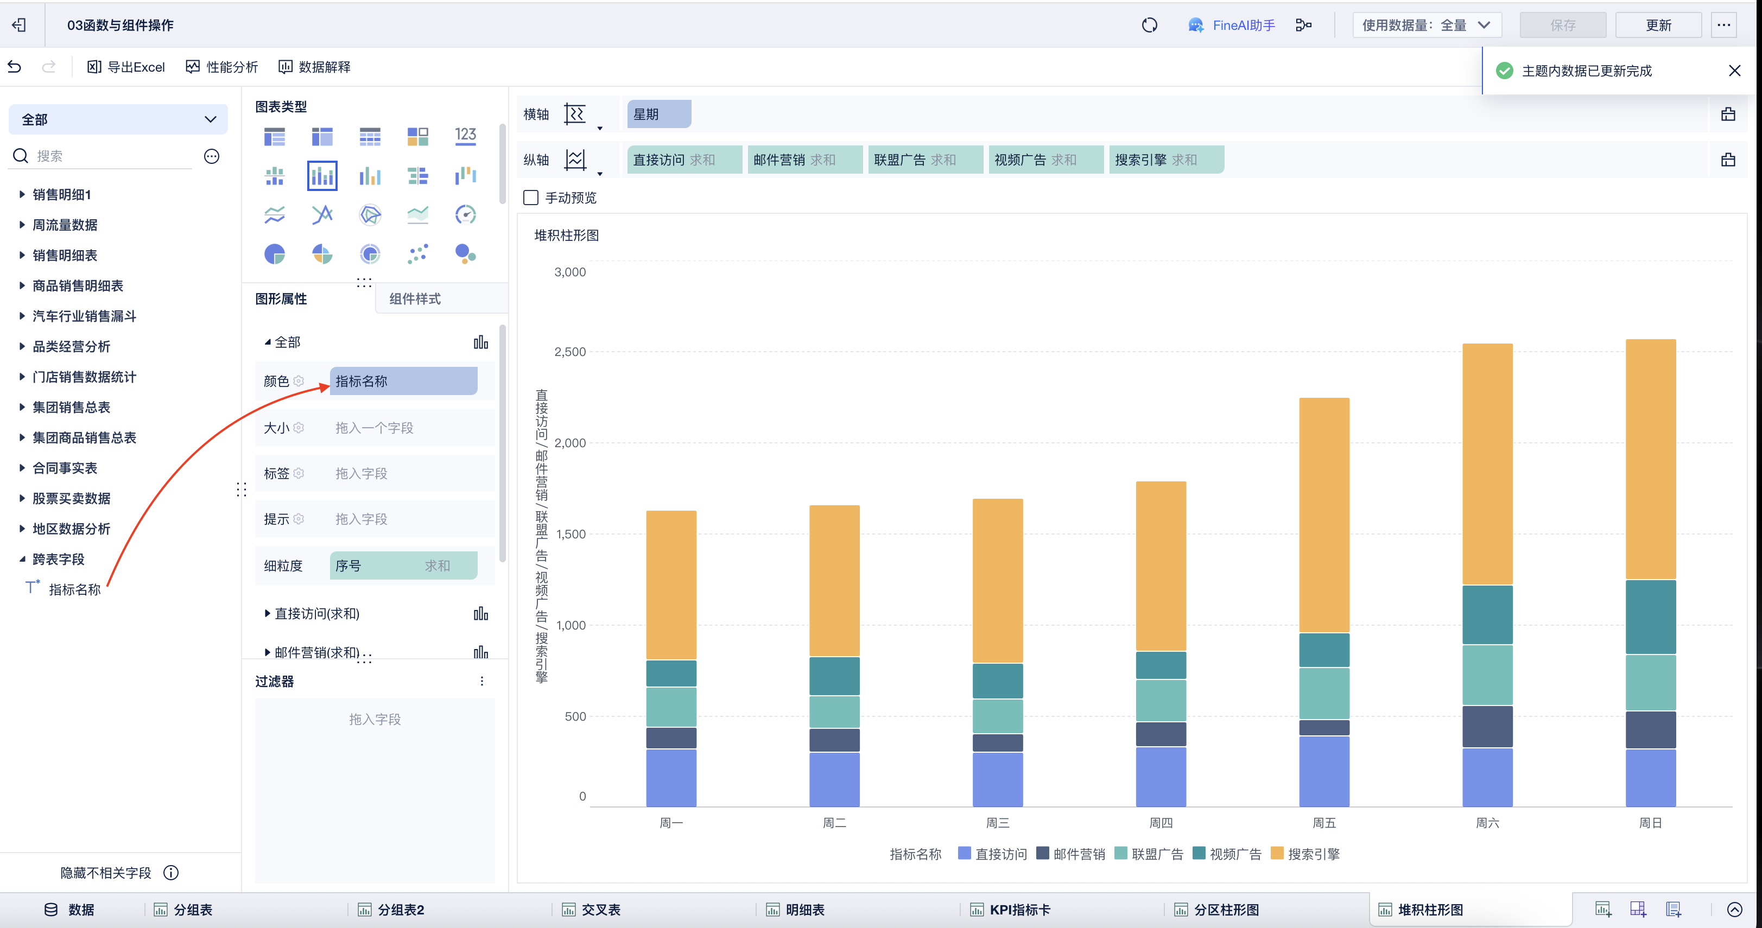Image resolution: width=1762 pixels, height=928 pixels.
Task: Open the 全部 dataset dropdown
Action: point(118,120)
